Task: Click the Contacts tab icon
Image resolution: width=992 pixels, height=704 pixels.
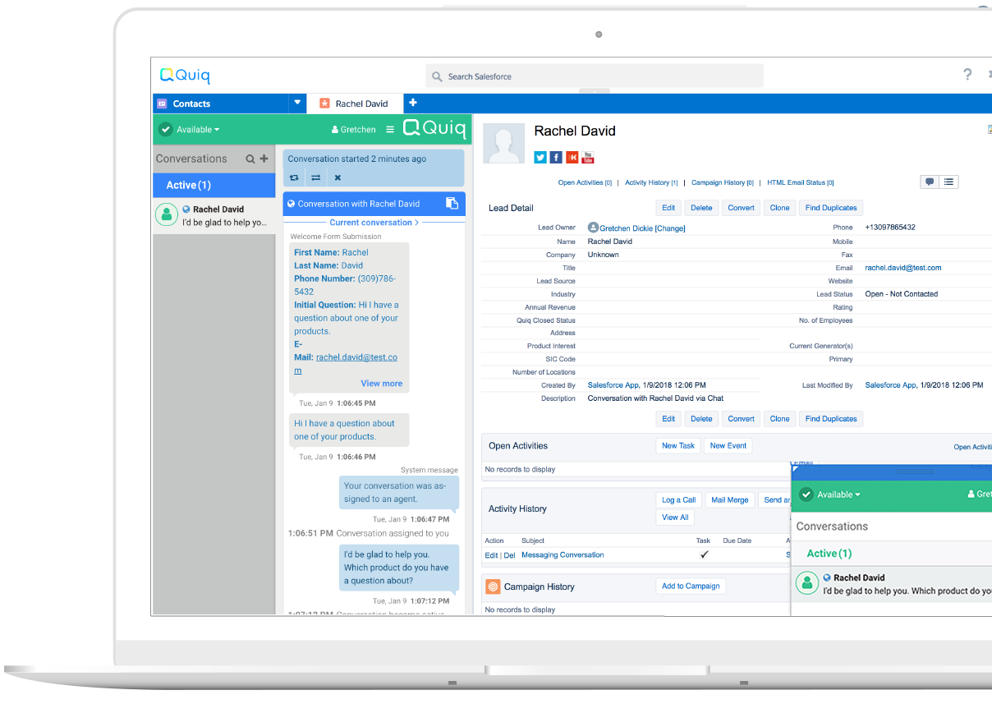Action: pyautogui.click(x=162, y=104)
